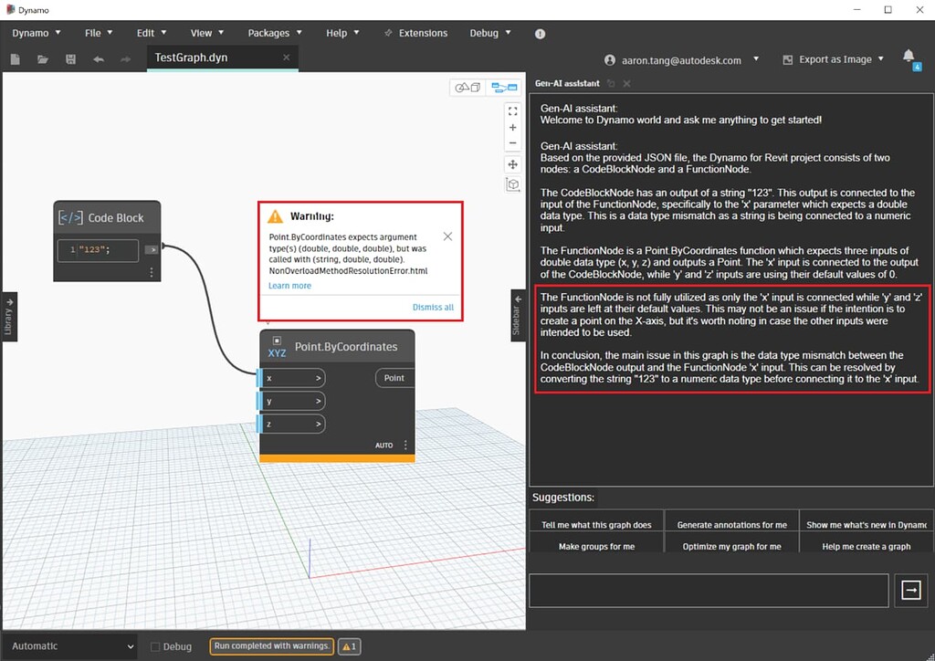
Task: Activate the pan tool icon
Action: [x=513, y=163]
